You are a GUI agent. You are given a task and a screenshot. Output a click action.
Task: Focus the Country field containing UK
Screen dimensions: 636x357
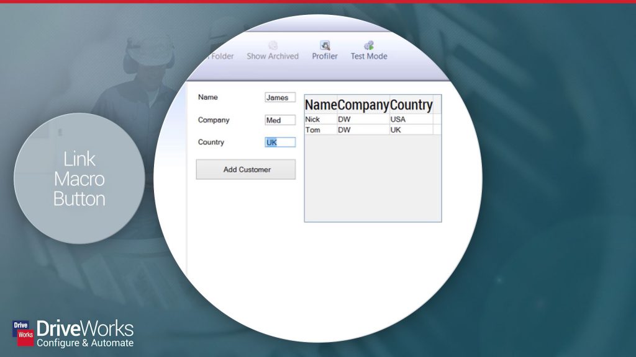[280, 142]
